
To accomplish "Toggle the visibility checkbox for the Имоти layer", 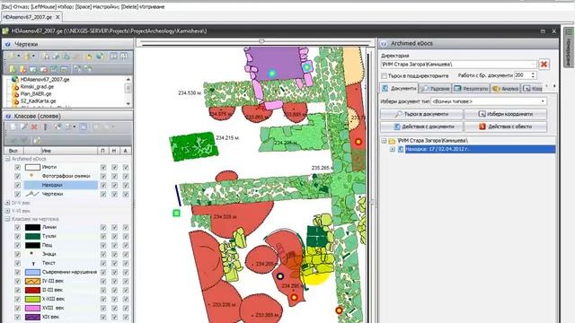I will coord(17,167).
